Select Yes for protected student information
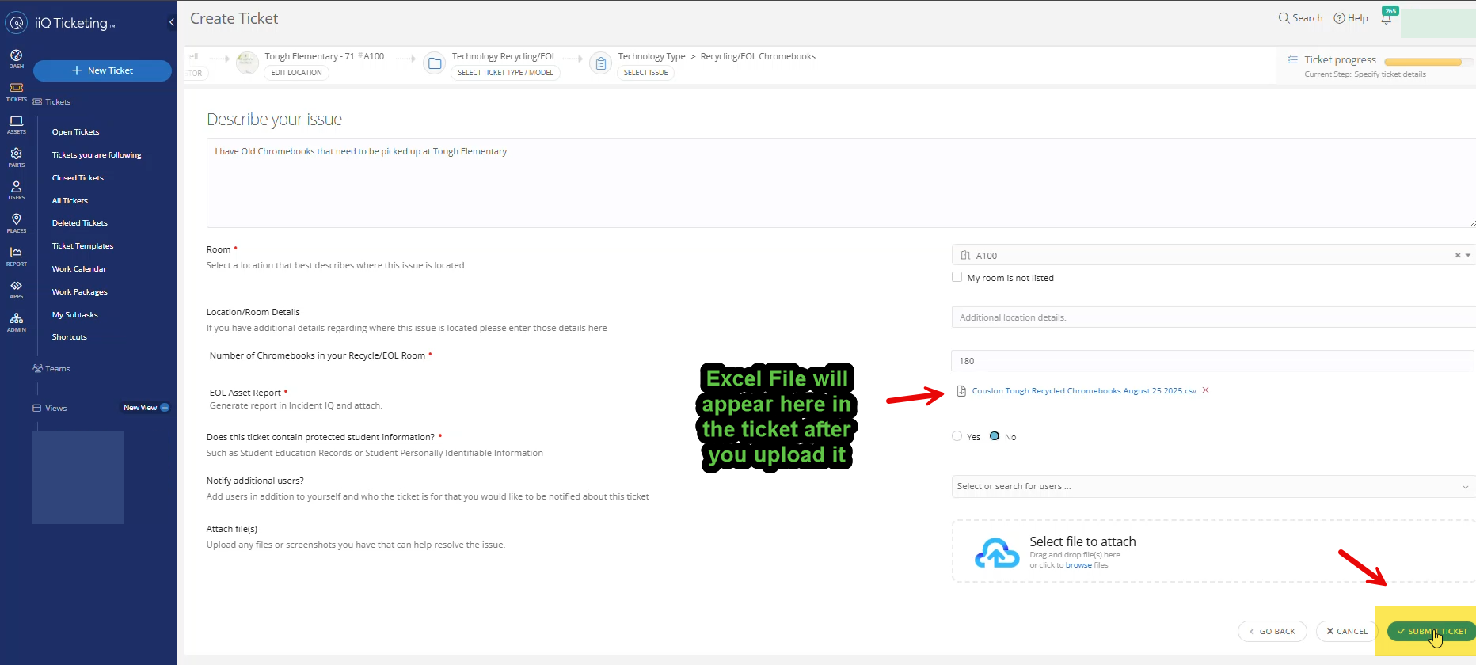Image resolution: width=1476 pixels, height=665 pixels. [957, 436]
